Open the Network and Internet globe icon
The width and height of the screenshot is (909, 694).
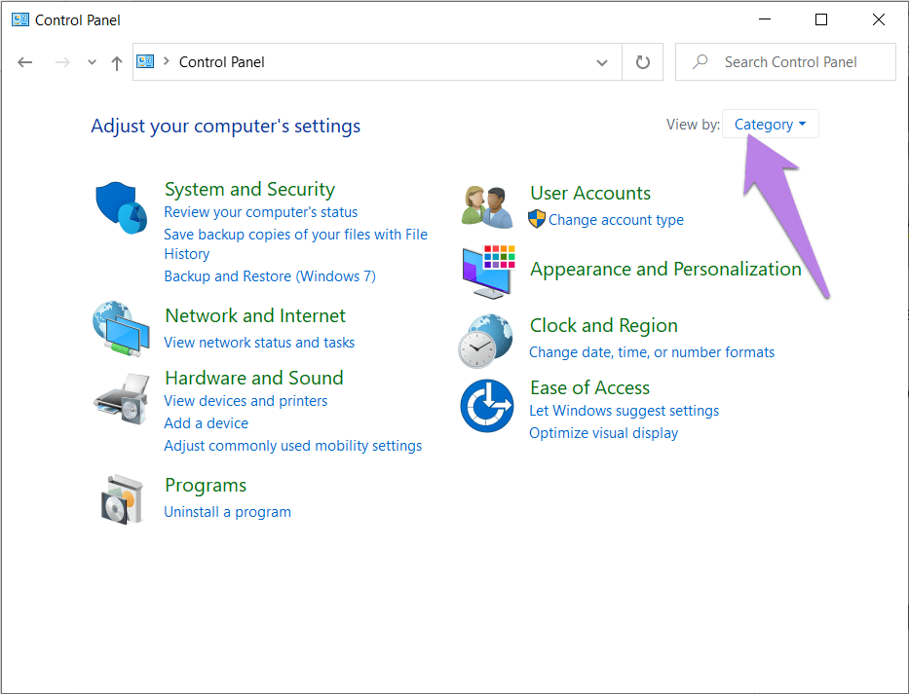coord(121,329)
